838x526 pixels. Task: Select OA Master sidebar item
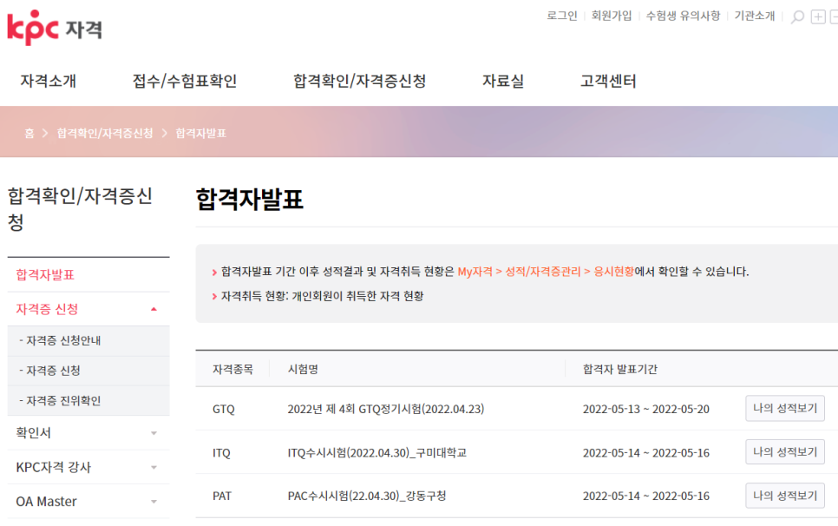tap(47, 502)
